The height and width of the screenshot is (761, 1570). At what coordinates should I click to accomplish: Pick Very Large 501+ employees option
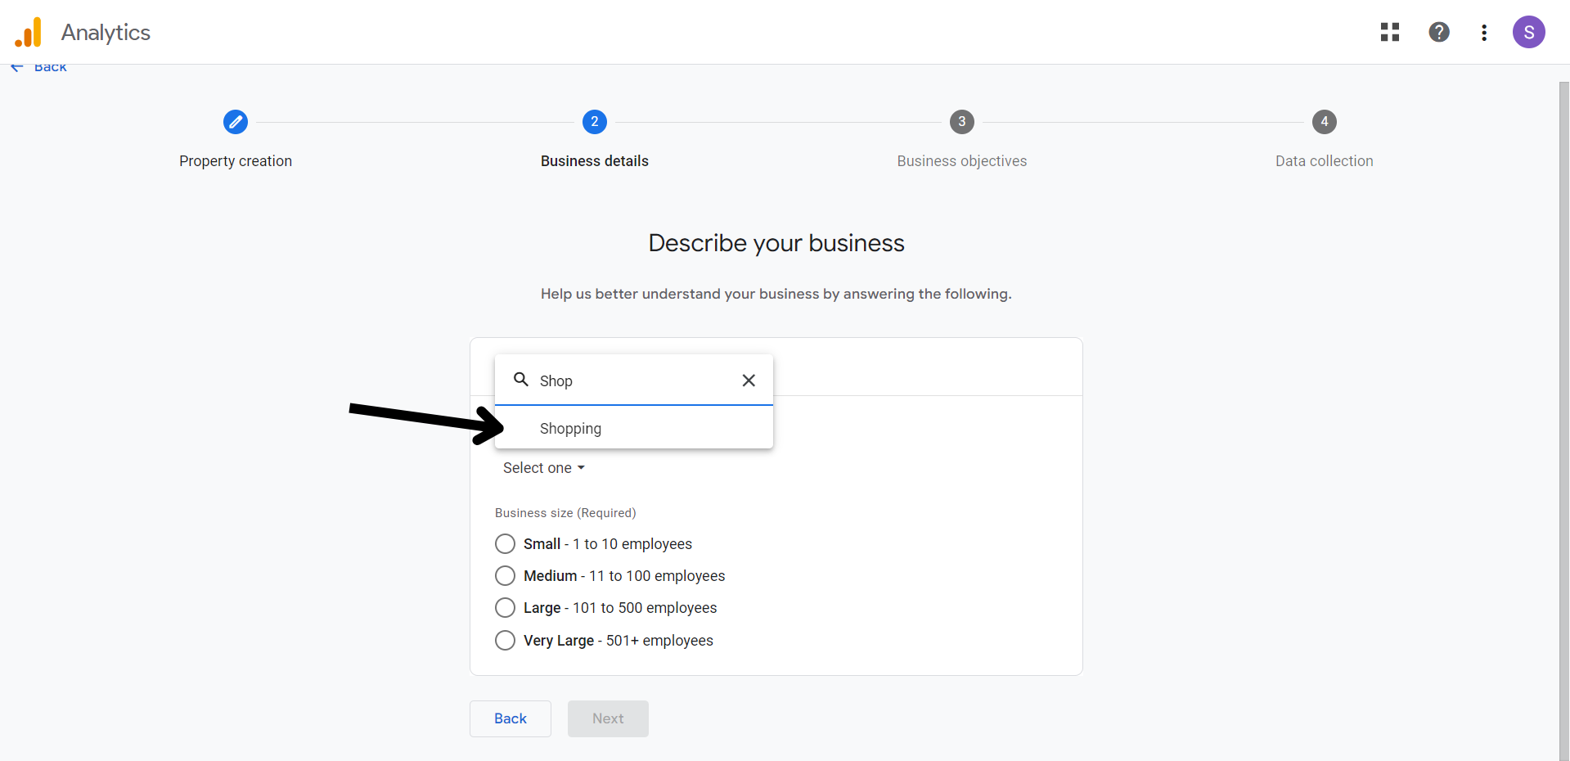(506, 640)
